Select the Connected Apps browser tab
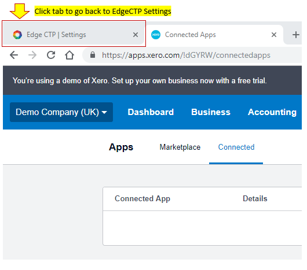307x270 pixels. point(214,35)
